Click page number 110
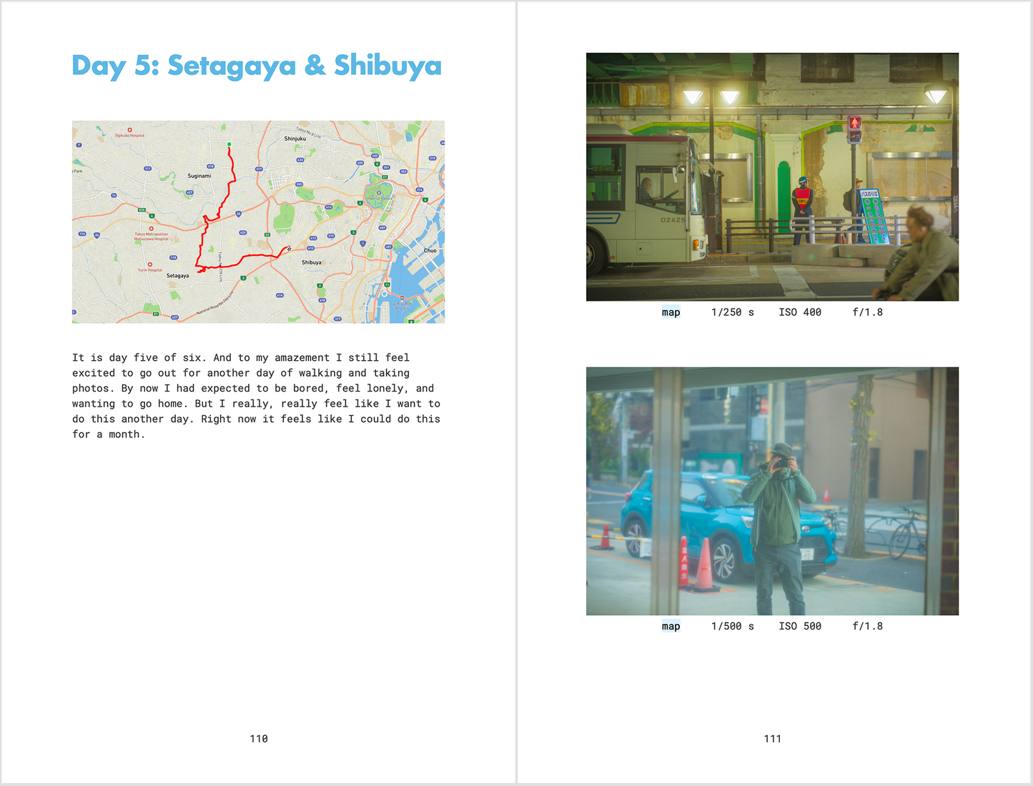 coord(259,738)
